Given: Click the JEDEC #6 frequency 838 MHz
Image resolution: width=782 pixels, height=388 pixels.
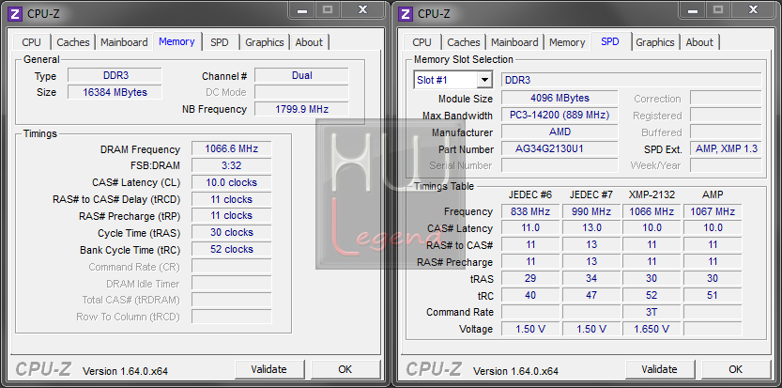Looking at the screenshot, I should (x=530, y=211).
